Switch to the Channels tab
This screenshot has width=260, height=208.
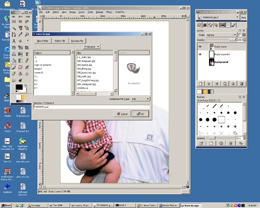(x=205, y=25)
